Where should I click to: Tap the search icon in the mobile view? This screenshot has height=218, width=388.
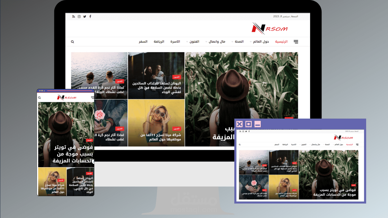pyautogui.click(x=39, y=97)
